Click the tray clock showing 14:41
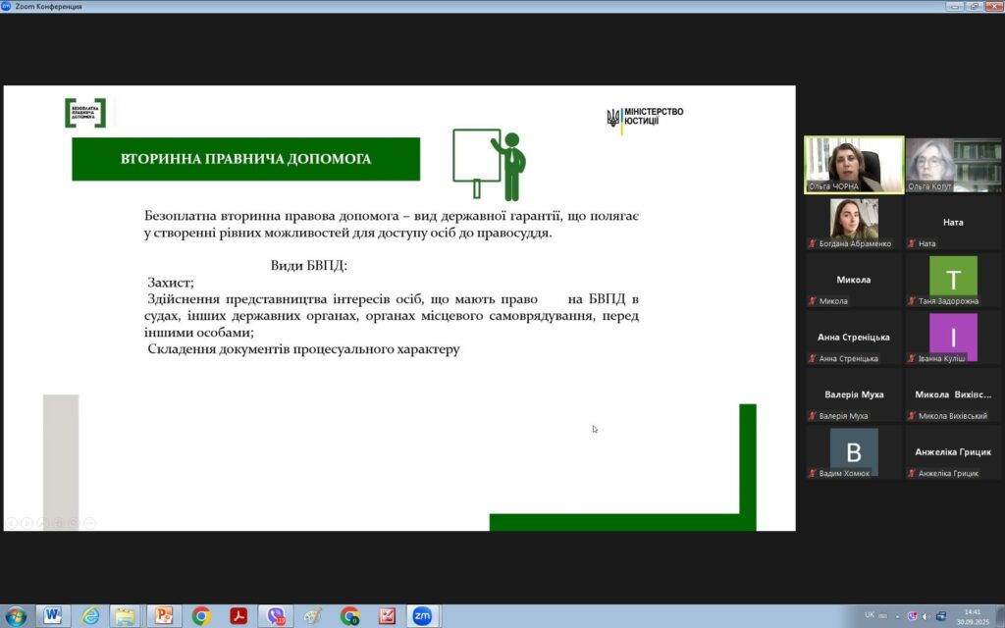Screen dimensions: 1005x628 (972, 616)
